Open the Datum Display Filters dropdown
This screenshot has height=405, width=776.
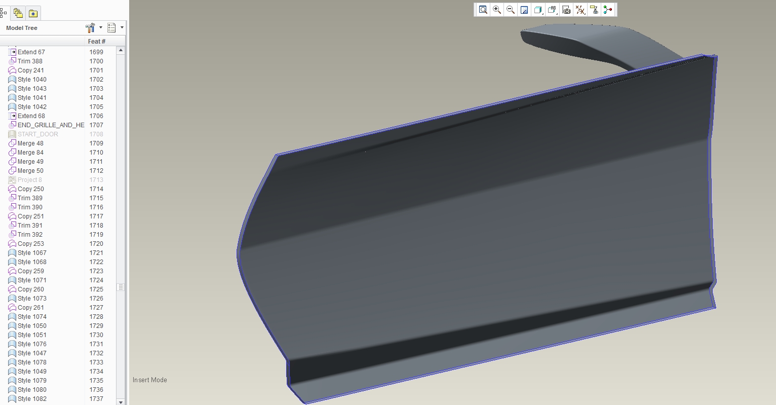point(580,10)
